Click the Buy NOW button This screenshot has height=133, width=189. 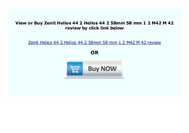(x=94, y=69)
